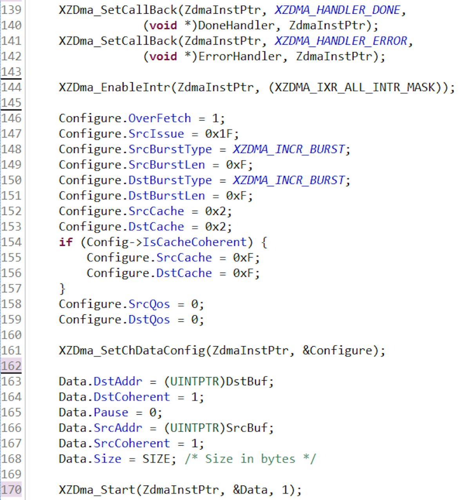Click XZDMA_INCR_BURST on SrcBurstType line
Image resolution: width=470 pixels, height=500 pixels.
289,149
